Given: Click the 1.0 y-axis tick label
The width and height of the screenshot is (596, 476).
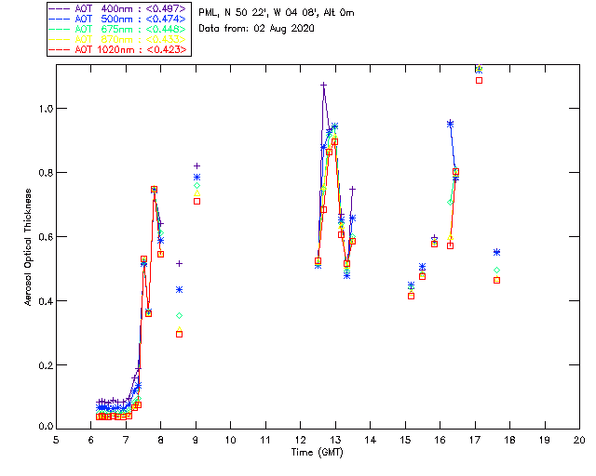Looking at the screenshot, I should [46, 109].
